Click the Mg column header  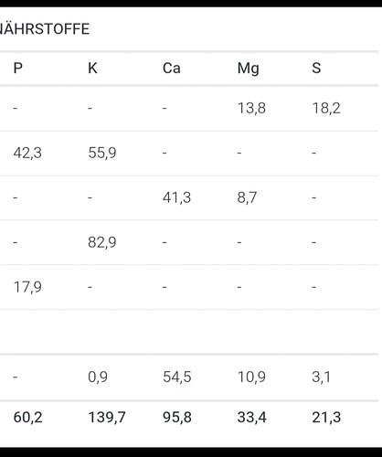(249, 69)
